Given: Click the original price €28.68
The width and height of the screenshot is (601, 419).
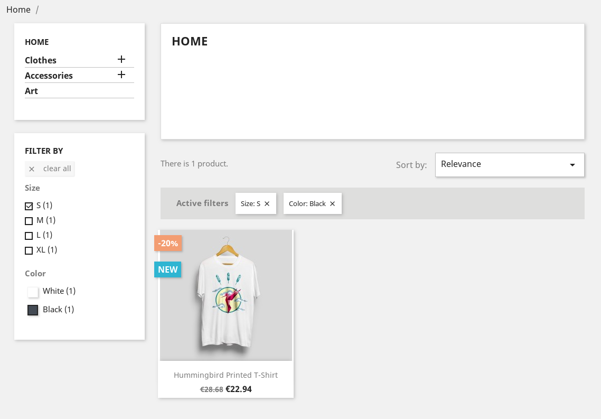Looking at the screenshot, I should tap(212, 389).
